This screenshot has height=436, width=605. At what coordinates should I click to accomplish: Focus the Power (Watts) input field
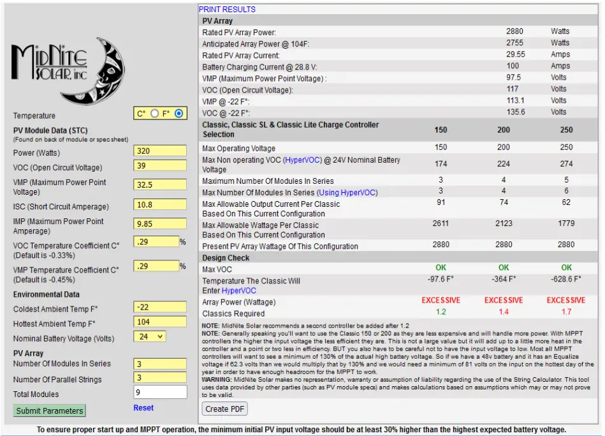[x=160, y=151]
